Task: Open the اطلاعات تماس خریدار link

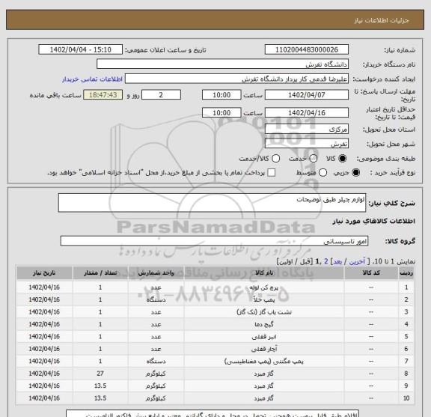Action: (x=92, y=79)
